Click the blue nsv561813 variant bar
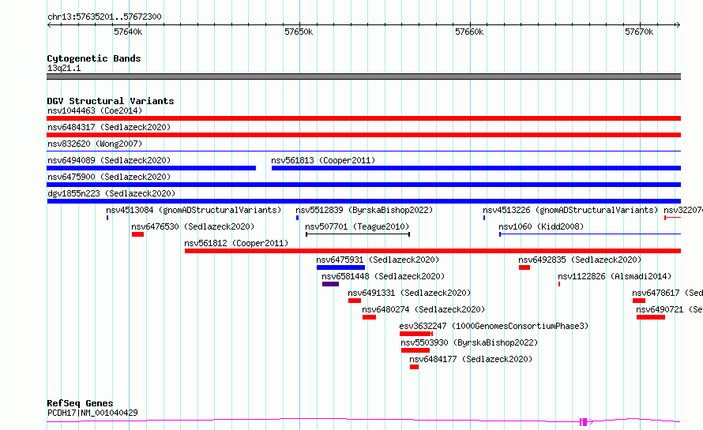The height and width of the screenshot is (430, 703). point(476,168)
